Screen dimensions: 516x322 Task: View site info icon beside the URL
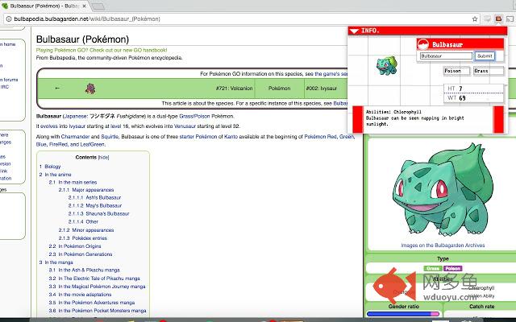point(9,19)
